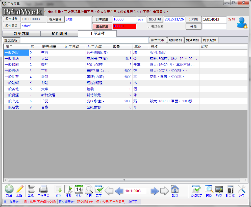Open the 排程 calendar icon
Screen dimensions: 251x207
point(79,189)
